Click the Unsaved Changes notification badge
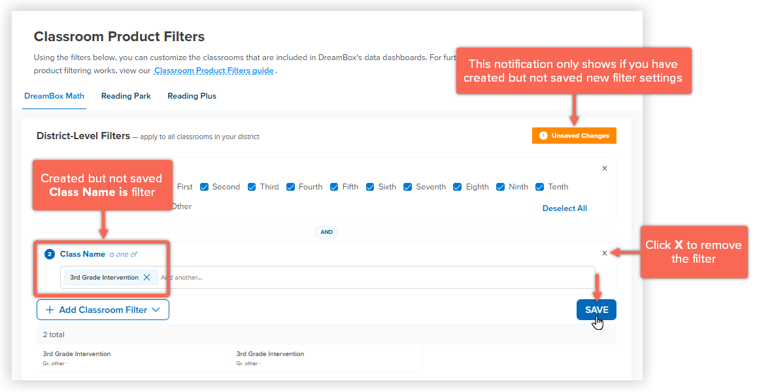Image resolution: width=759 pixels, height=392 pixels. click(574, 135)
